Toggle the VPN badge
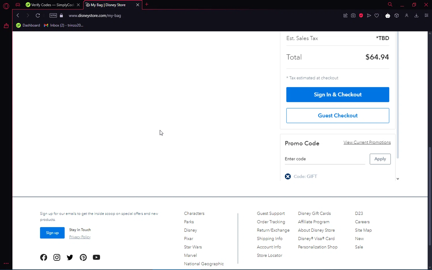Screen dimensions: 432x270 click(53, 16)
